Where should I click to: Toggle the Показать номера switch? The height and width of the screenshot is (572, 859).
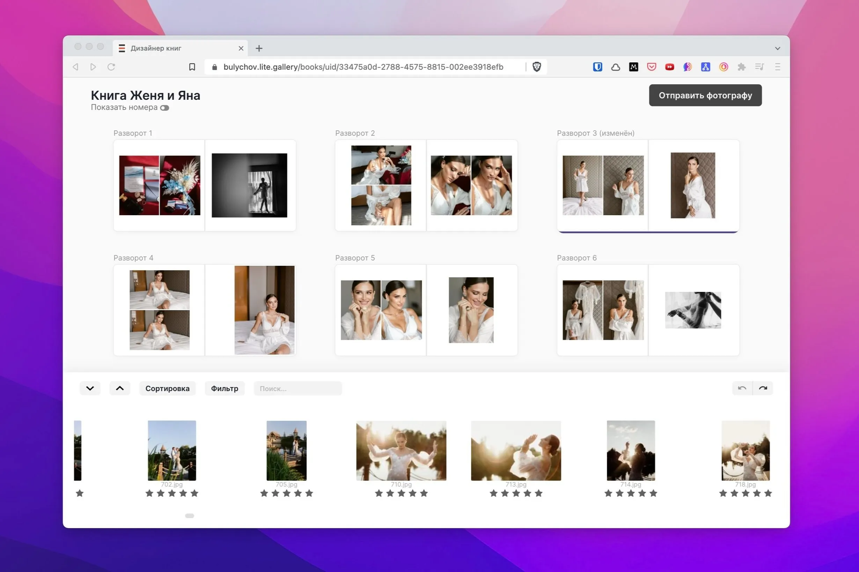point(165,108)
